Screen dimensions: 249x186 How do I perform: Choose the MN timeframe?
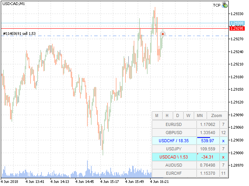tap(200, 115)
